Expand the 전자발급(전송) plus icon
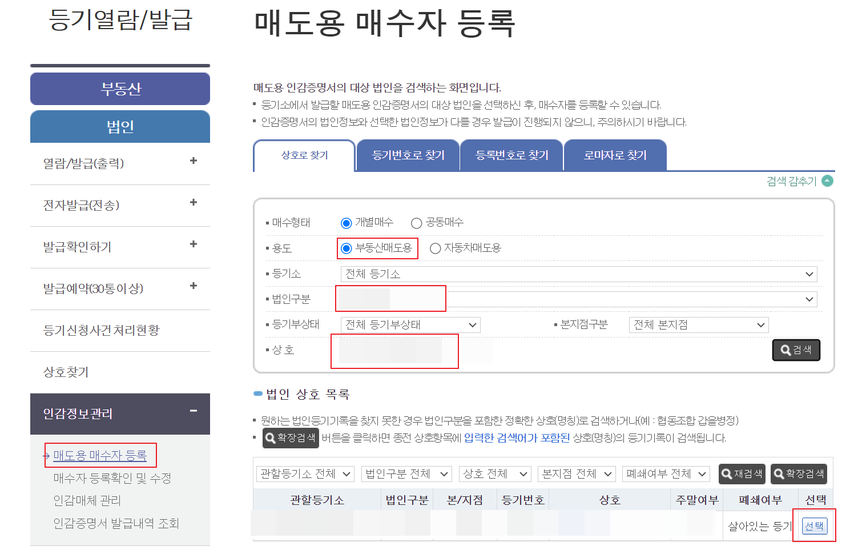Image resolution: width=846 pixels, height=554 pixels. tap(194, 203)
